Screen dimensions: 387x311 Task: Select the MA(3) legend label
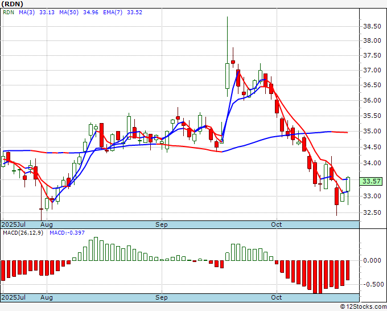[27, 13]
